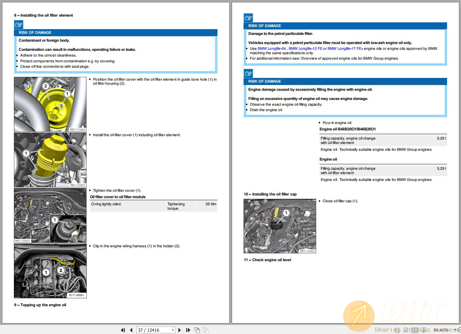Screen dimensions: 461x334
Task: Click the Close oil filler cap (1) instruction
Action: tap(340, 201)
